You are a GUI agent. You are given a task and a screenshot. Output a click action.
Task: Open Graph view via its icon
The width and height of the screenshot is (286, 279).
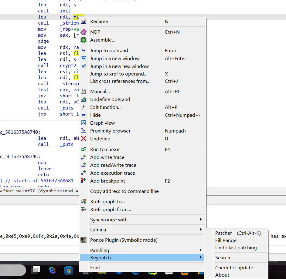[83, 123]
